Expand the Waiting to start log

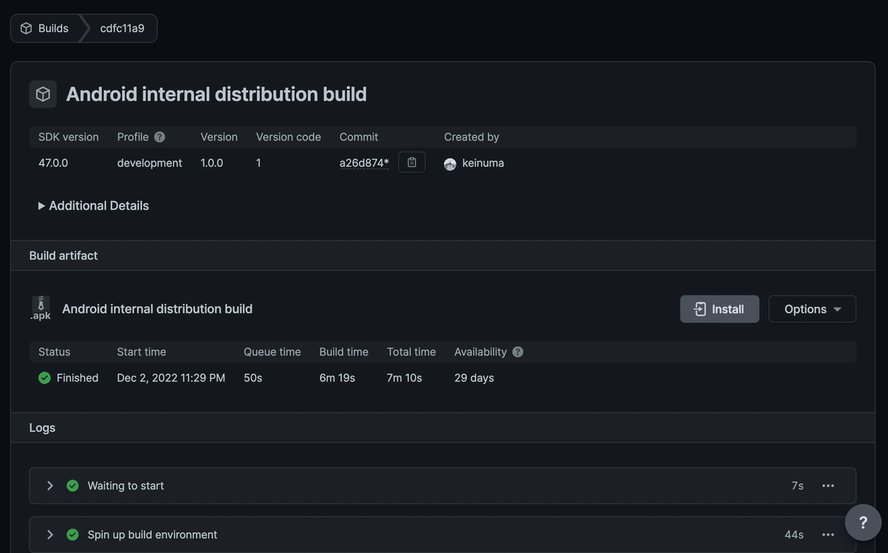pyautogui.click(x=50, y=486)
